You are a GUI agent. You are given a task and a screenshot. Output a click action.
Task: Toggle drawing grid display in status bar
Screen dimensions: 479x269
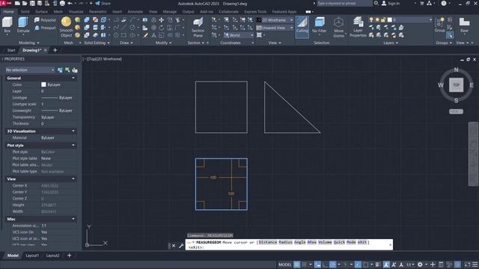point(296,265)
